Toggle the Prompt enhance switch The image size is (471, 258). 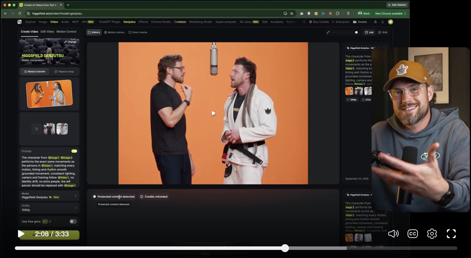point(74,151)
